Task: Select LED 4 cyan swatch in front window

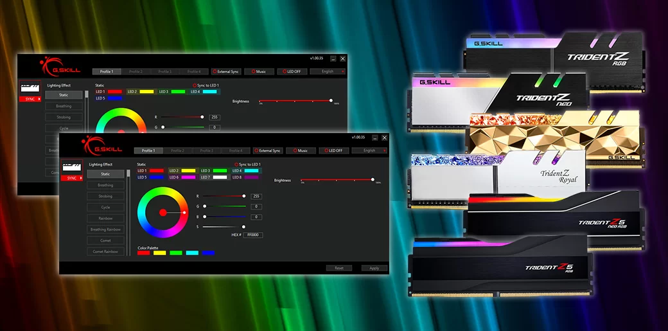Action: (251, 170)
